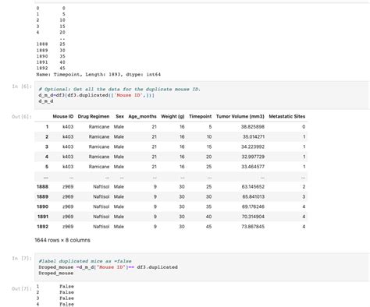Select the Sex column header
Image resolution: width=370 pixels, height=307 pixels.
click(x=119, y=116)
